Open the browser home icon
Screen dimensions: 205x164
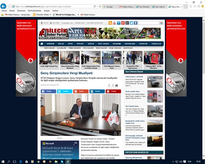click(191, 6)
